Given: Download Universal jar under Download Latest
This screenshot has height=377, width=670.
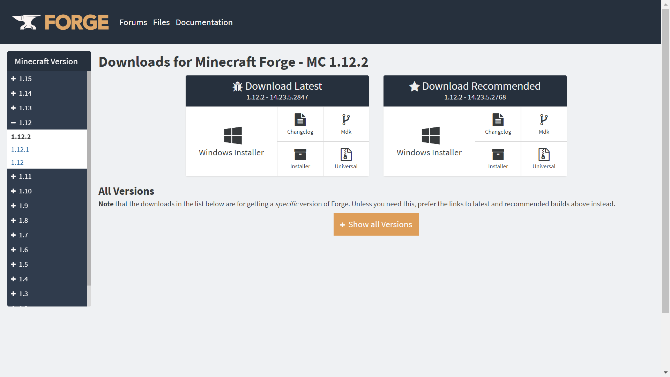Looking at the screenshot, I should [x=346, y=158].
